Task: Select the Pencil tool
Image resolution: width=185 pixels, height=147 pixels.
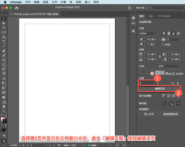Action: pos(4,55)
